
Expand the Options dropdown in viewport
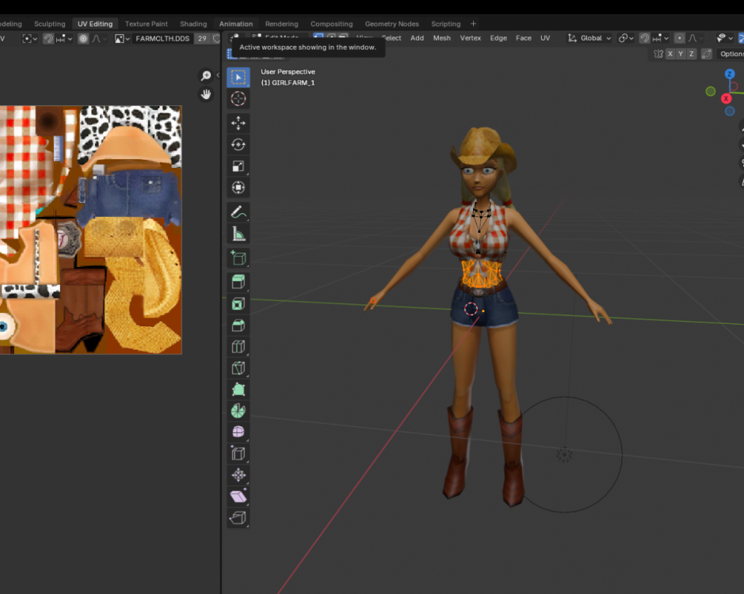pyautogui.click(x=731, y=54)
